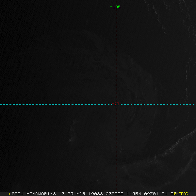This screenshot has width=196, height=196.
Task: Click the 0001 frame number text
Action: click(x=18, y=194)
